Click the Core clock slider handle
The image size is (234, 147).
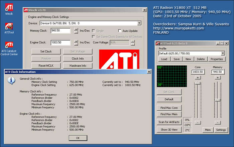(198, 83)
